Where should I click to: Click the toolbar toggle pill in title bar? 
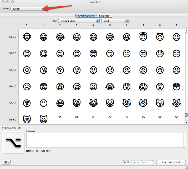(x=184, y=2)
